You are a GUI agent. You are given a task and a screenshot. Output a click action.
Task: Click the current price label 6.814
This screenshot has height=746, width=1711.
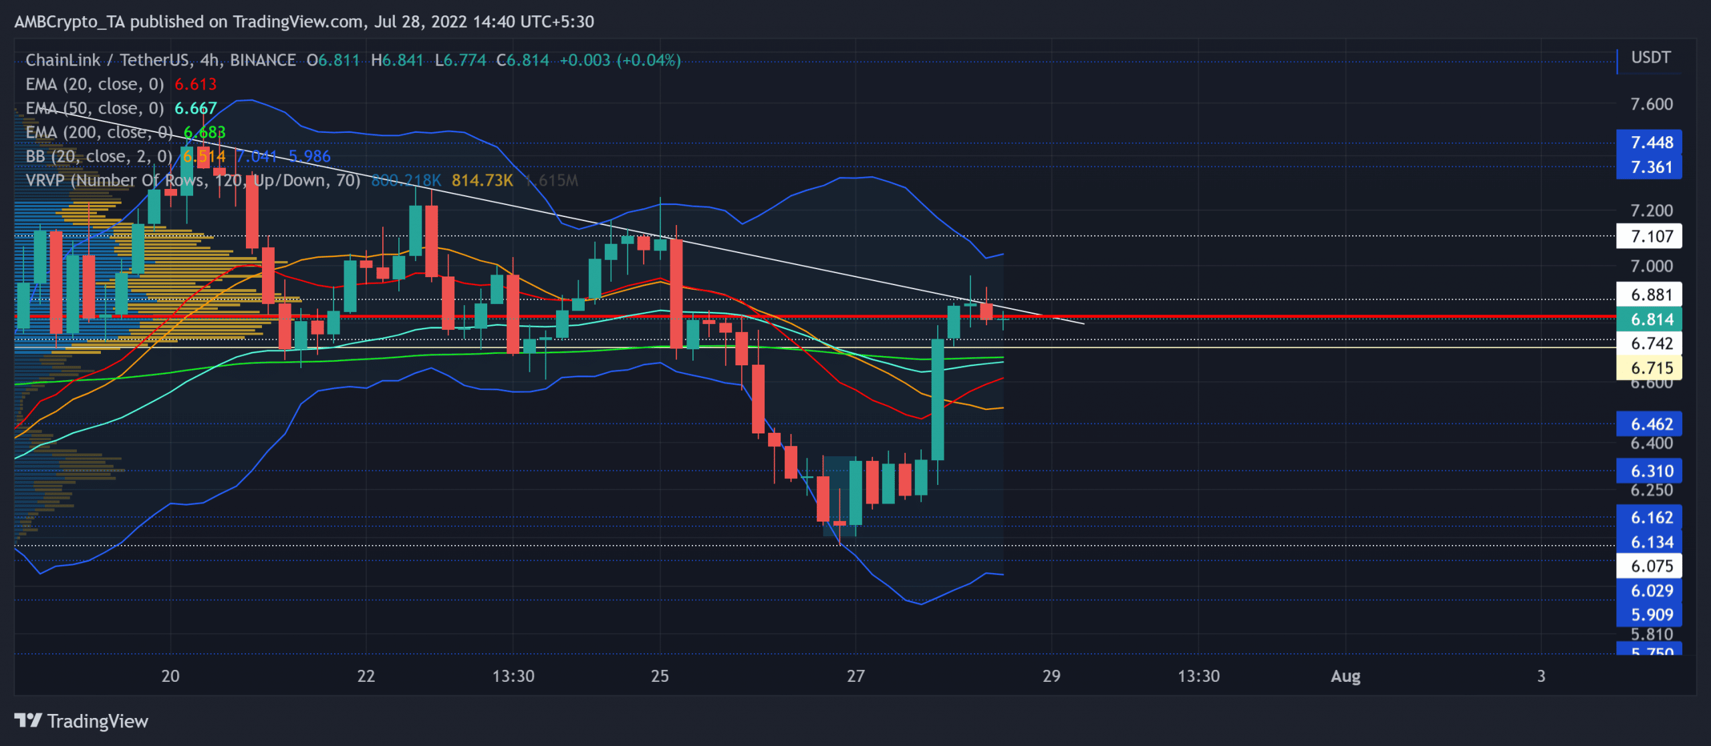click(1649, 319)
